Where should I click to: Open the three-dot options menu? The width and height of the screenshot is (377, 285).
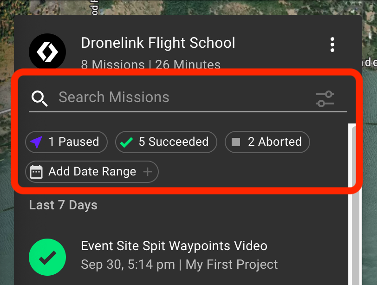(x=332, y=45)
